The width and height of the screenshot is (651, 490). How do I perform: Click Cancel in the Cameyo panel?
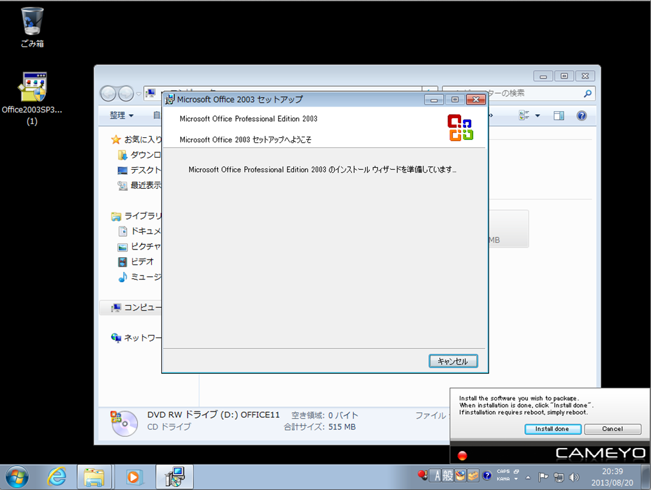click(612, 429)
